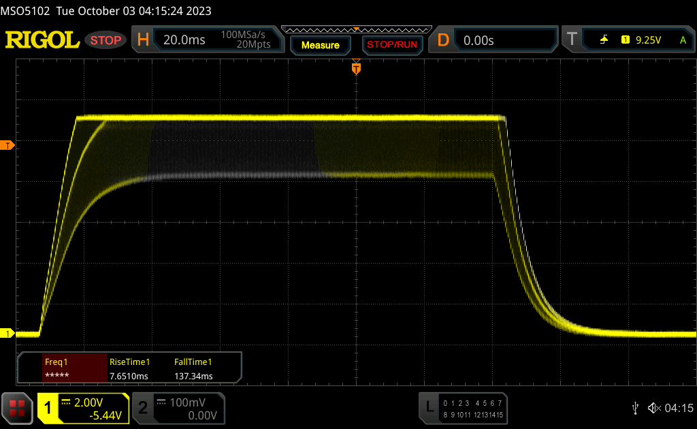Screen dimensions: 697x429
Task: Open the L logic analyzer label
Action: tap(429, 407)
